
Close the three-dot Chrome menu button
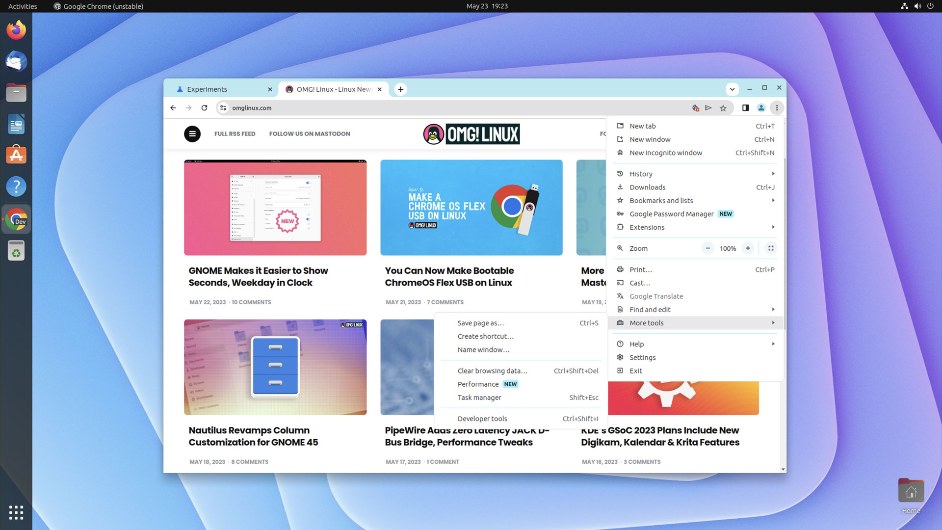point(777,108)
